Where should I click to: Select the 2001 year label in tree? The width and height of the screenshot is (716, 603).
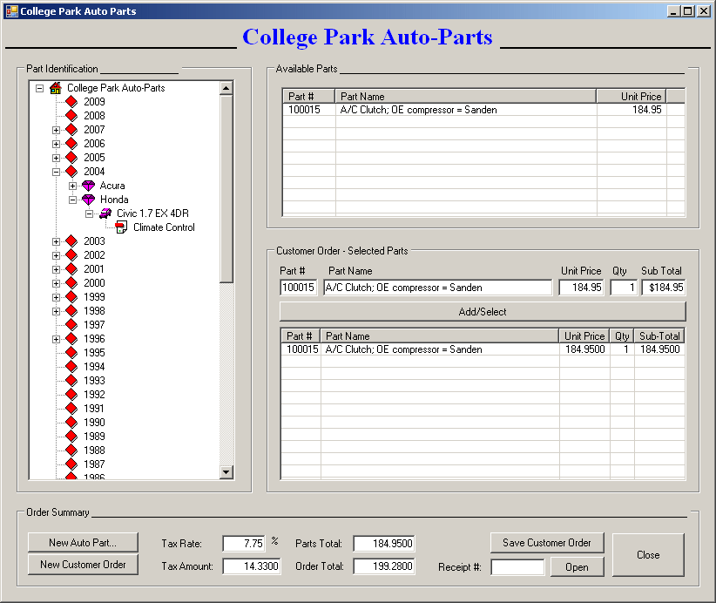[94, 269]
